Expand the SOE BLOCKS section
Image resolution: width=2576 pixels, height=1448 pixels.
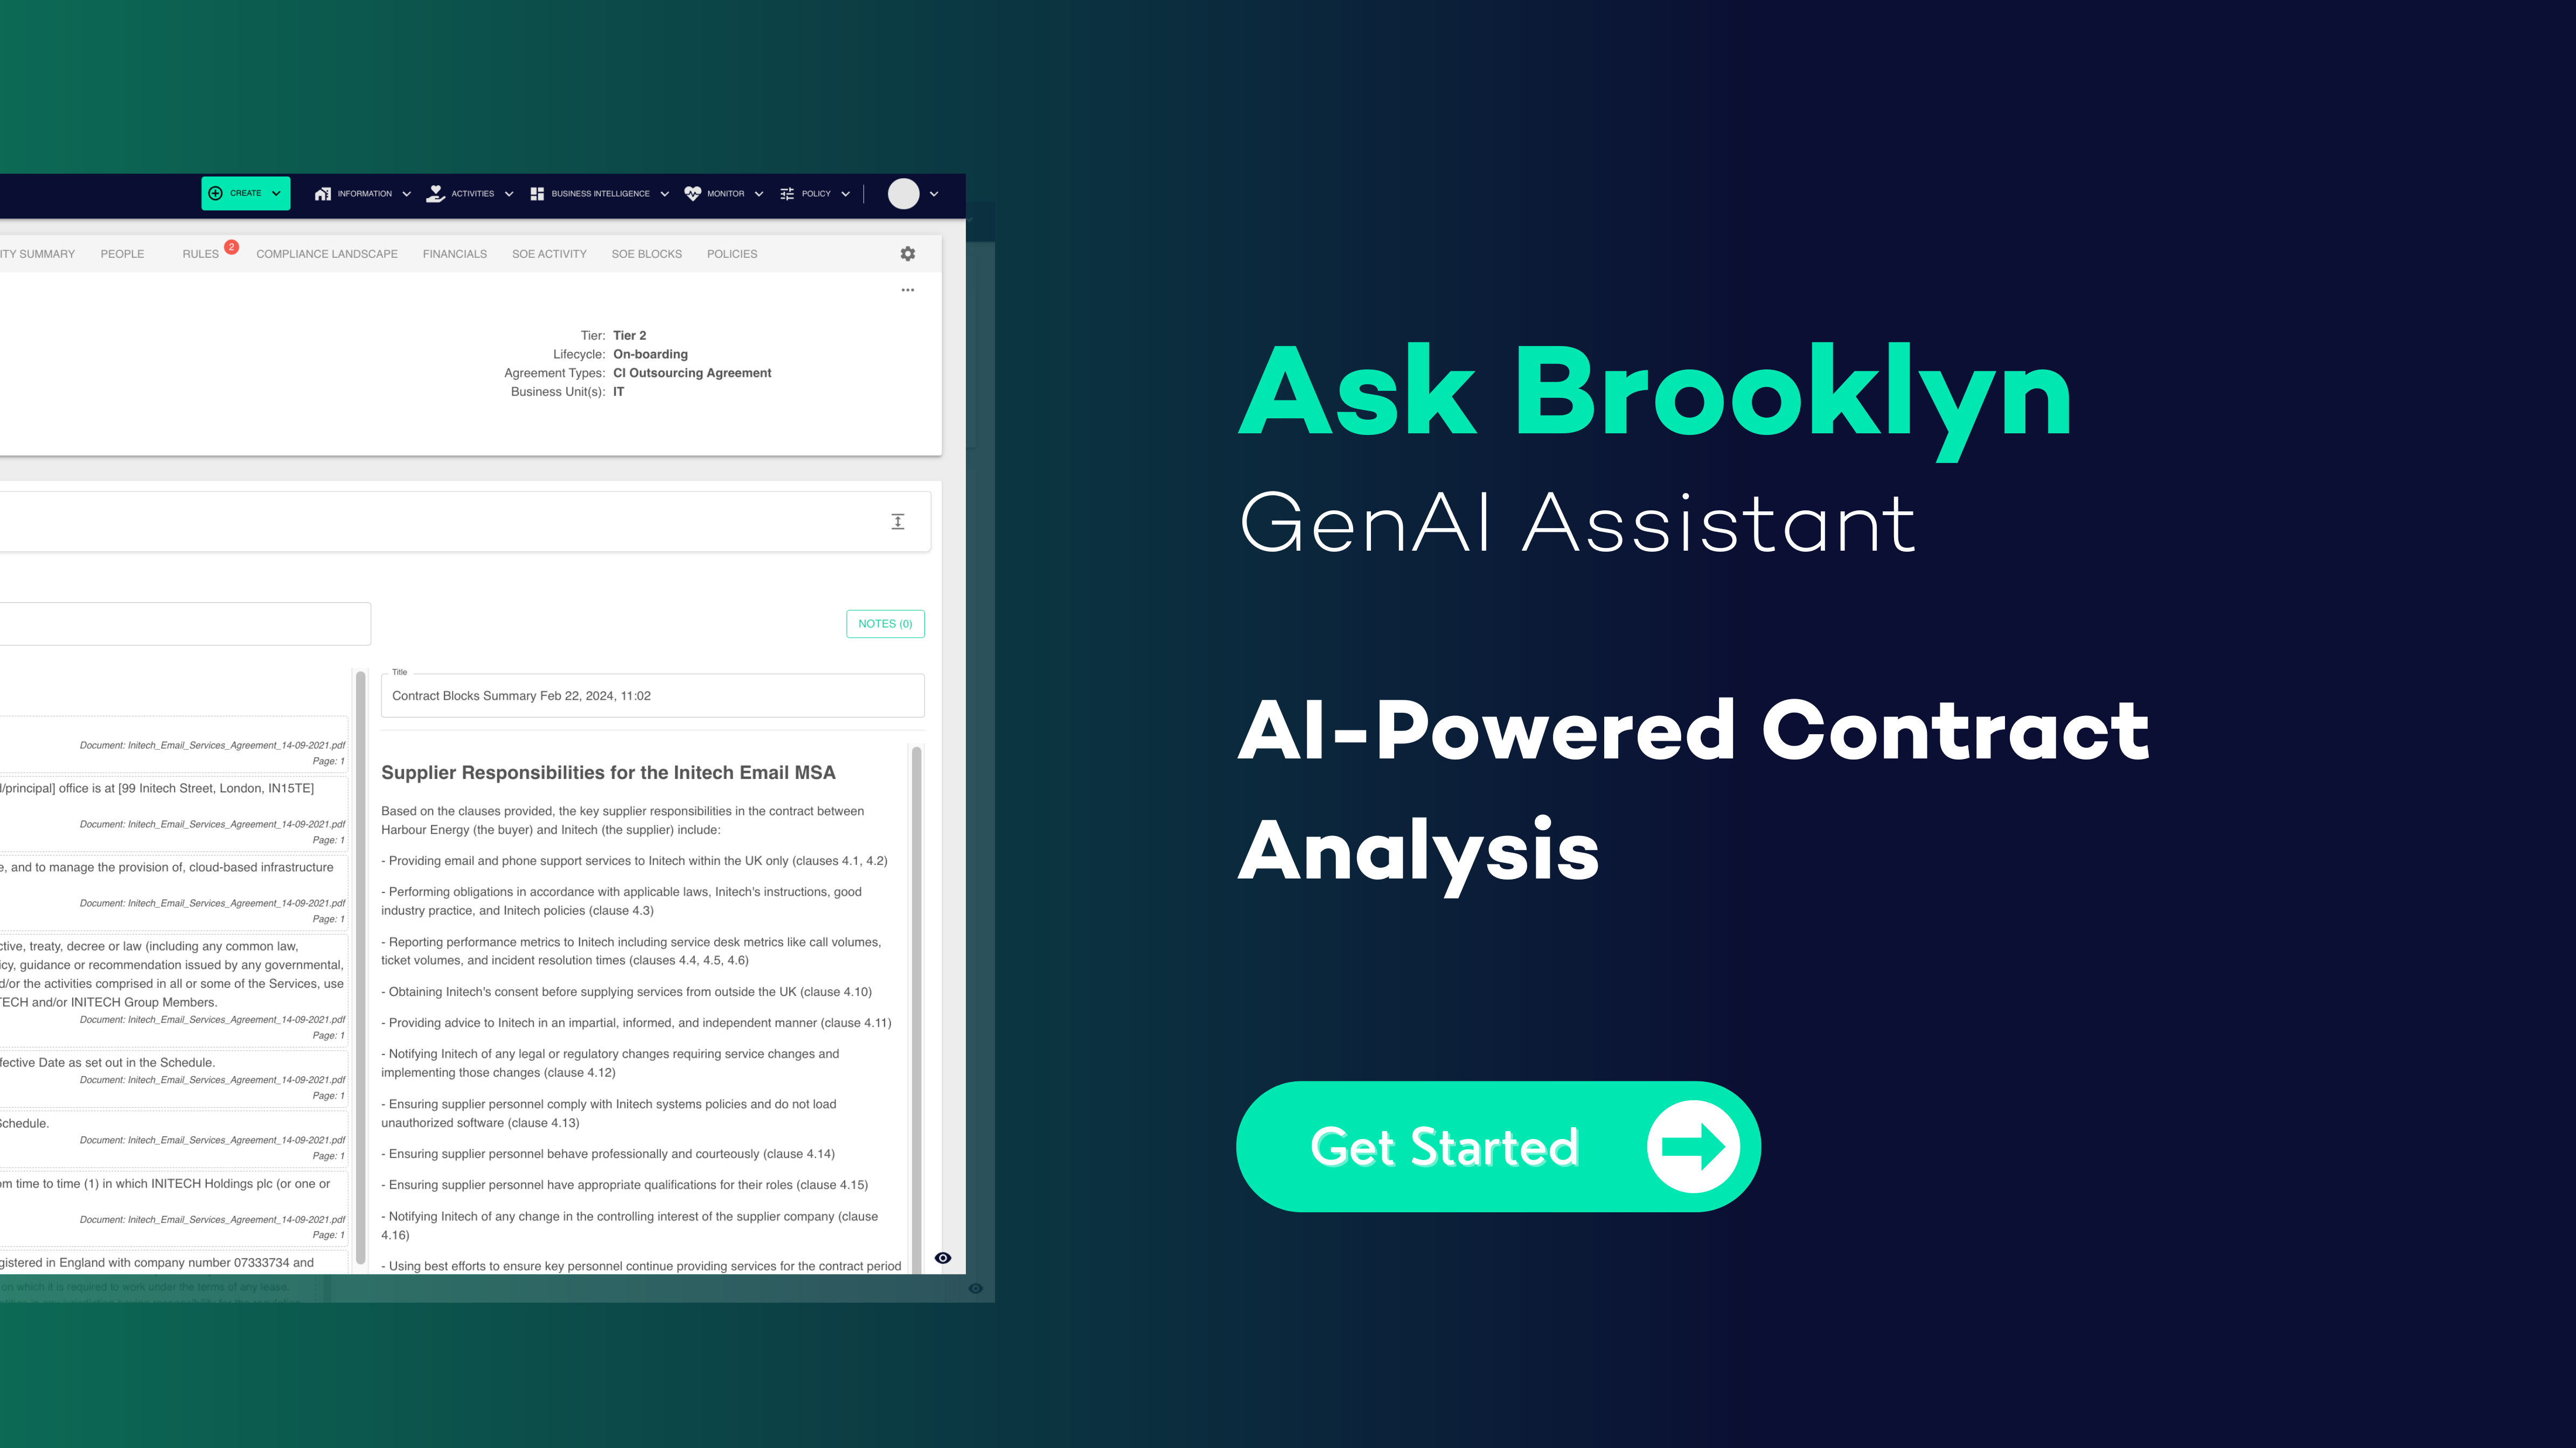tap(648, 253)
